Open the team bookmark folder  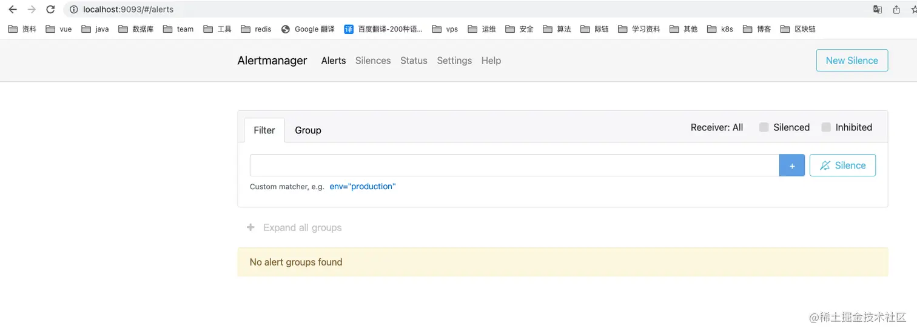click(x=178, y=29)
